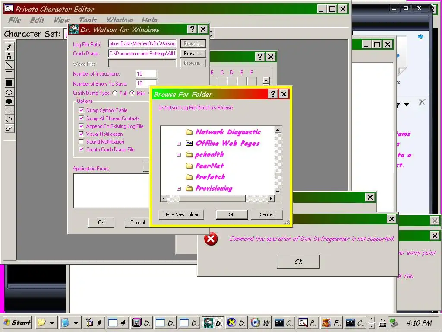This screenshot has height=332, width=442.
Task: Click the network connection tray icon
Action: [394, 322]
